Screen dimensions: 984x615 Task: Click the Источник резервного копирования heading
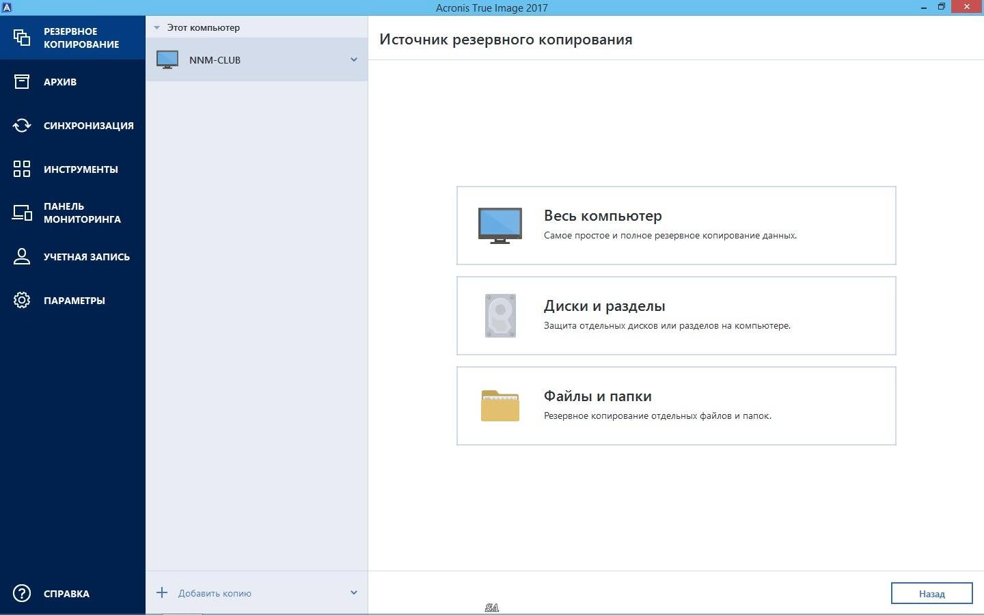click(x=506, y=40)
